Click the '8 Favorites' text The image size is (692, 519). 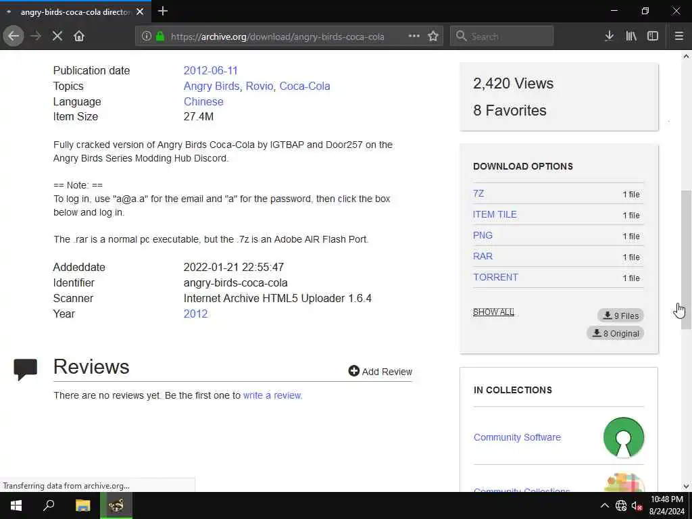click(x=510, y=110)
